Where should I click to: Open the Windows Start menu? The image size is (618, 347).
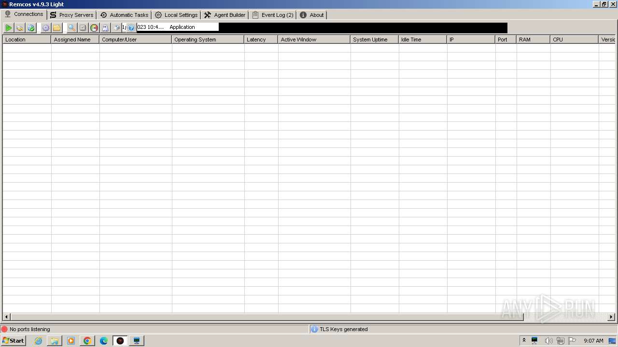pyautogui.click(x=13, y=341)
